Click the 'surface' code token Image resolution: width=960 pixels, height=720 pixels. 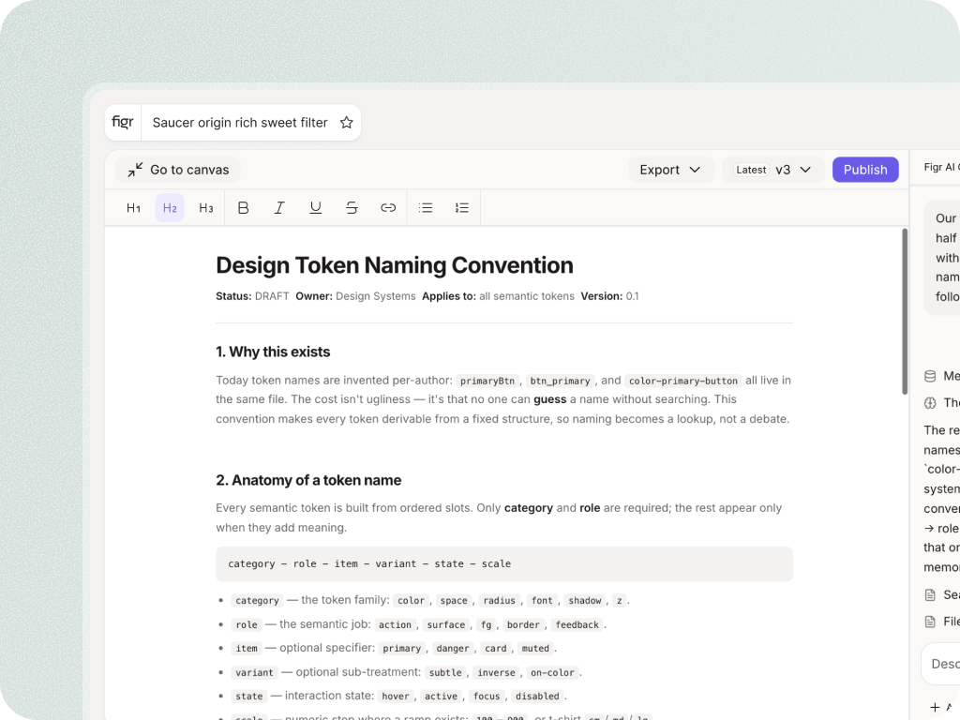pos(445,624)
